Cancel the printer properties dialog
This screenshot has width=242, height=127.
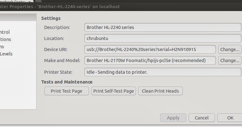[x=202, y=118]
